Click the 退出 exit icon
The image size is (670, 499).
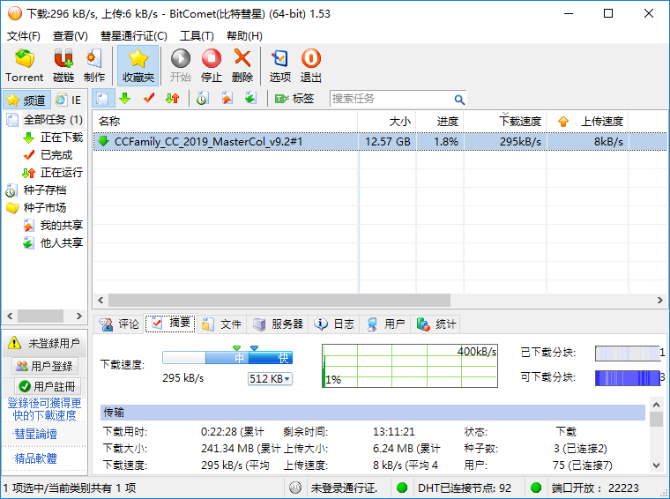click(x=310, y=66)
